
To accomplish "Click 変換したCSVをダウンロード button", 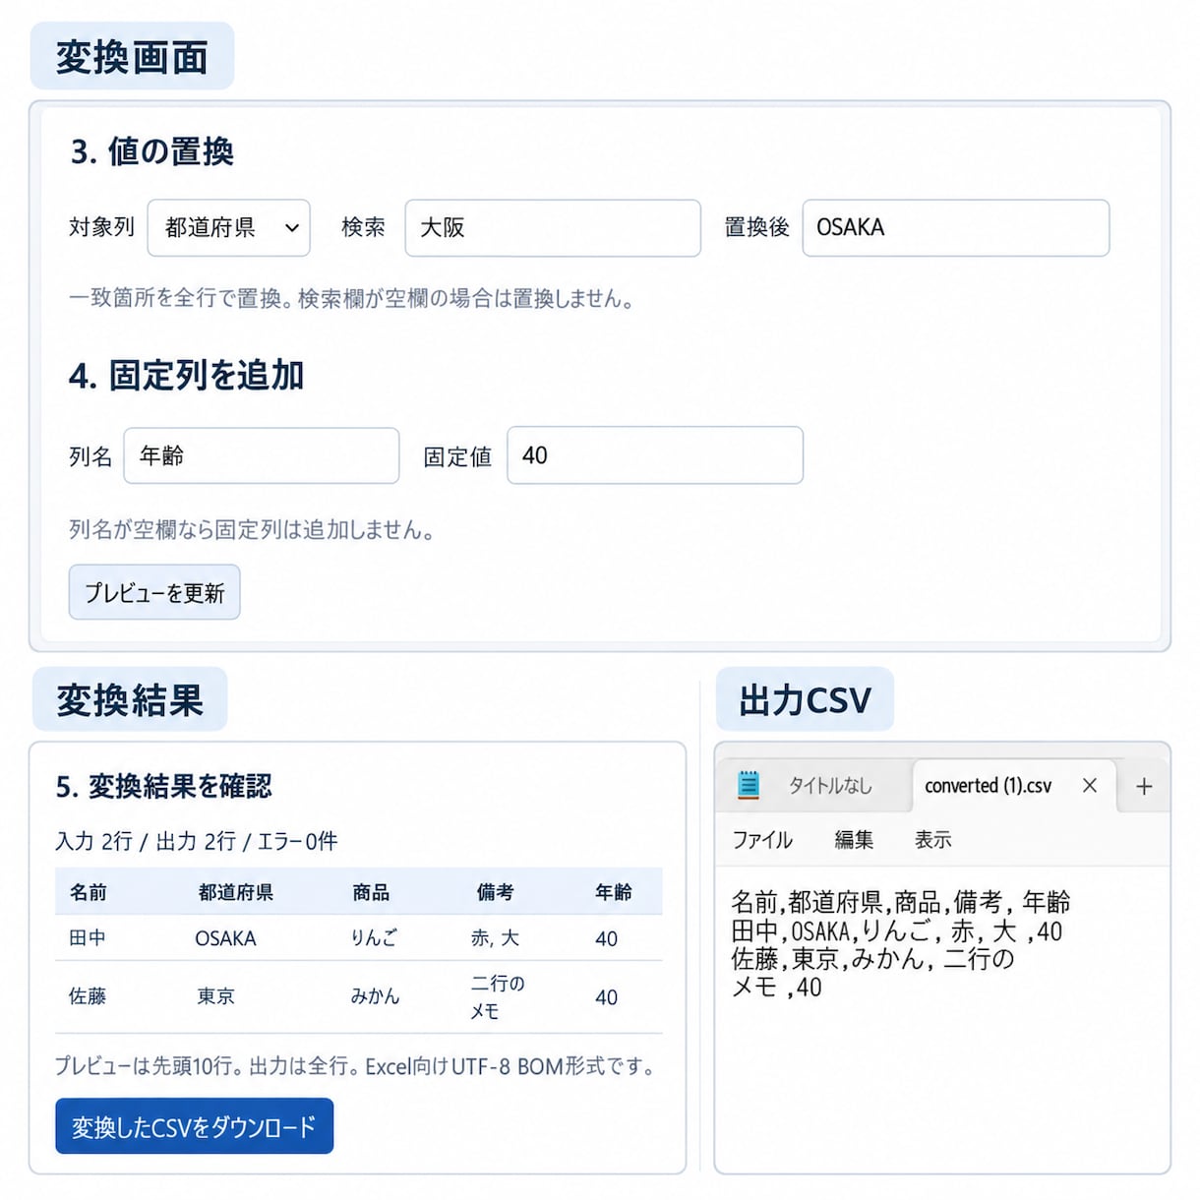I will (194, 1126).
